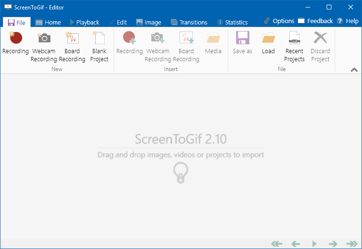Play the animation preview
The height and width of the screenshot is (249, 362).
click(314, 244)
